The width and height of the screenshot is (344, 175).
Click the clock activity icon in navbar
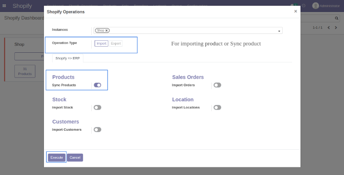point(304,6)
